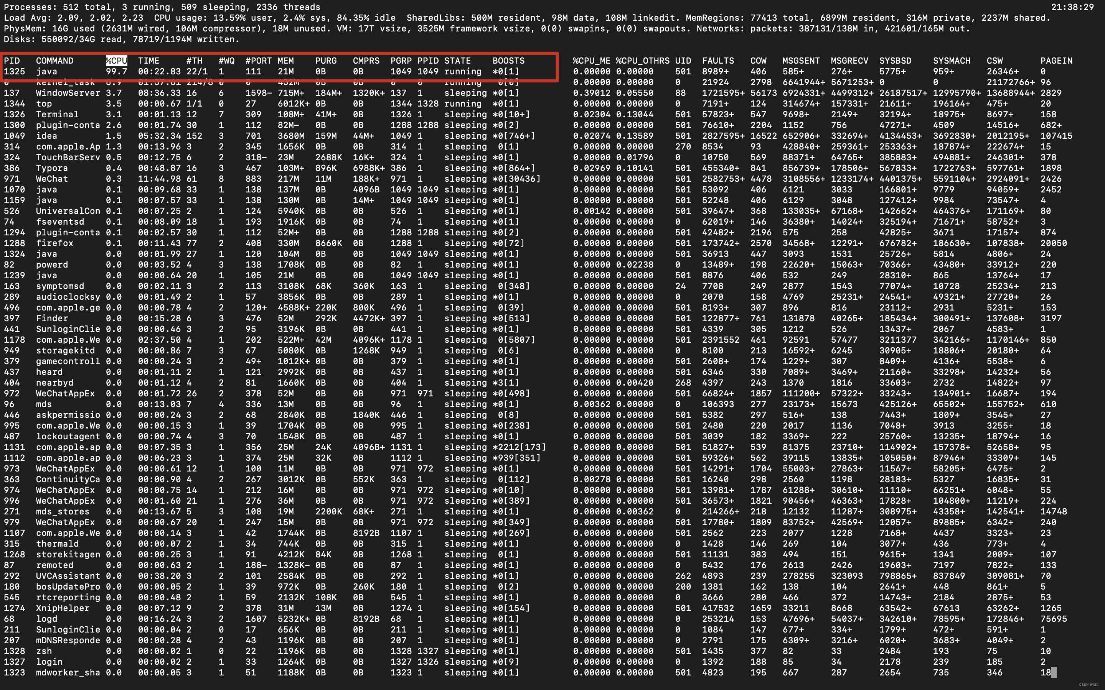Click the UniversalCon process name

[68, 211]
